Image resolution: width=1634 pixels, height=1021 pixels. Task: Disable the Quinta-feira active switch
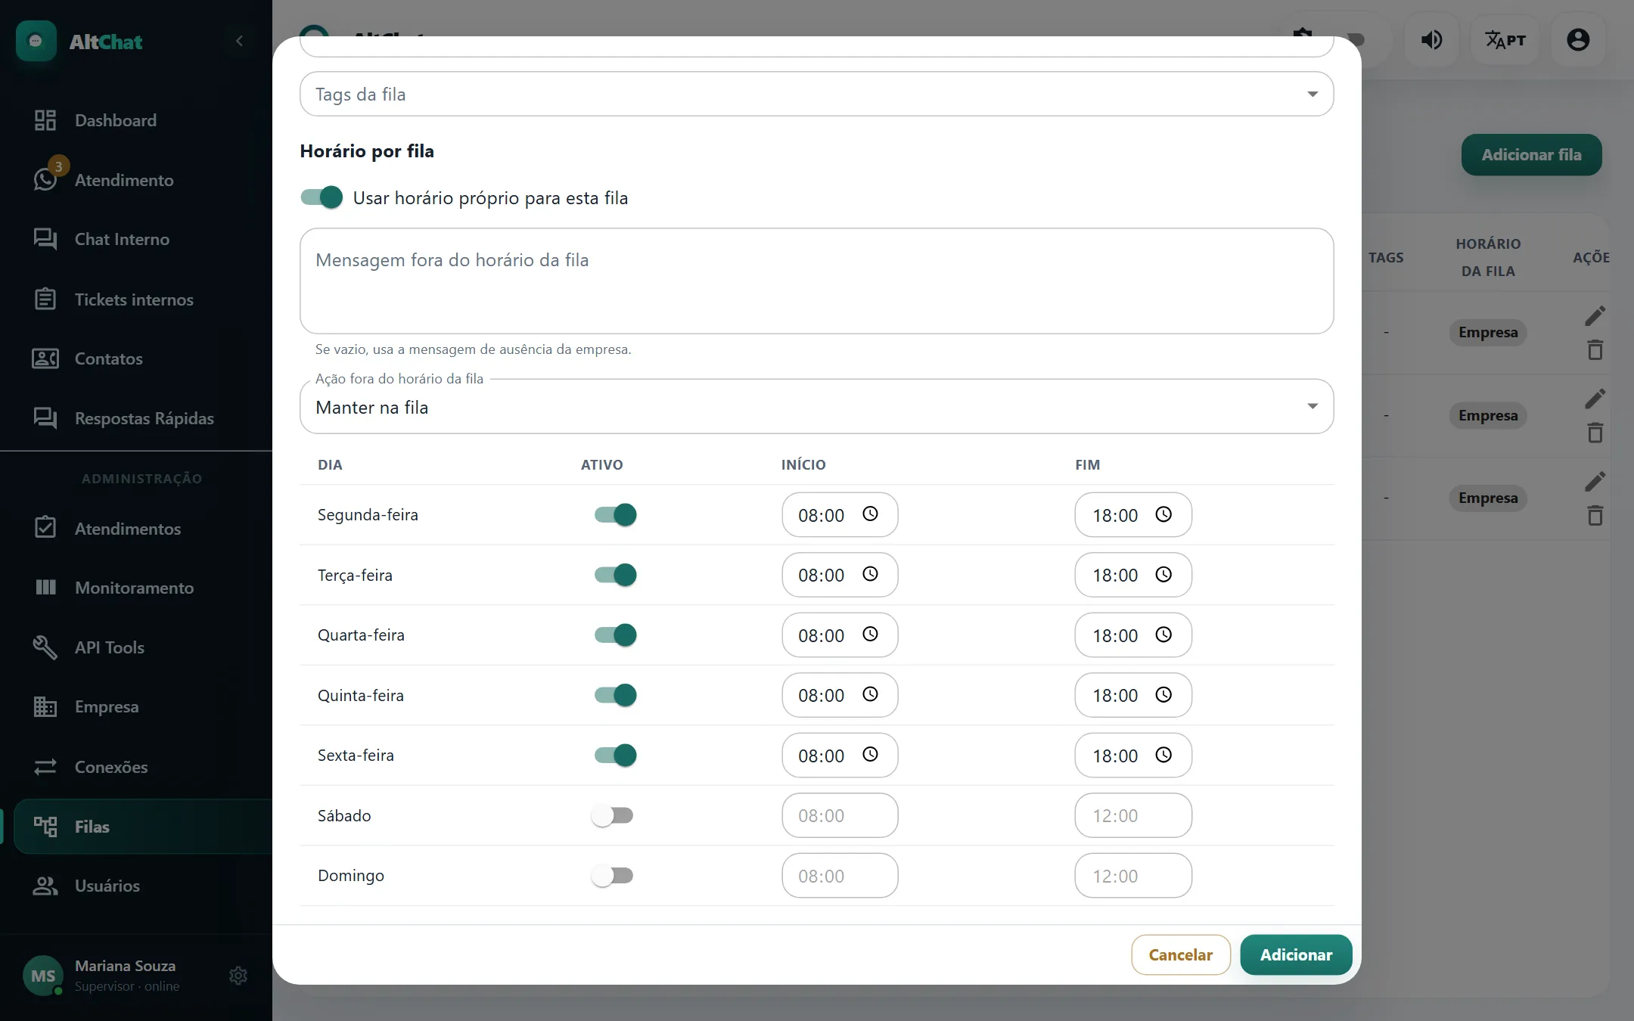(615, 694)
